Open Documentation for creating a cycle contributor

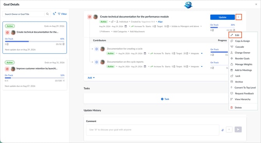(125, 49)
